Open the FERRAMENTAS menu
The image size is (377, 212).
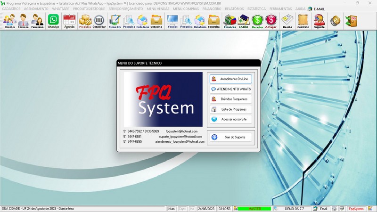point(280,9)
